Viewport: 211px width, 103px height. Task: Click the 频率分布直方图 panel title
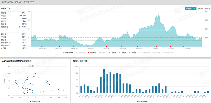click(x=80, y=61)
